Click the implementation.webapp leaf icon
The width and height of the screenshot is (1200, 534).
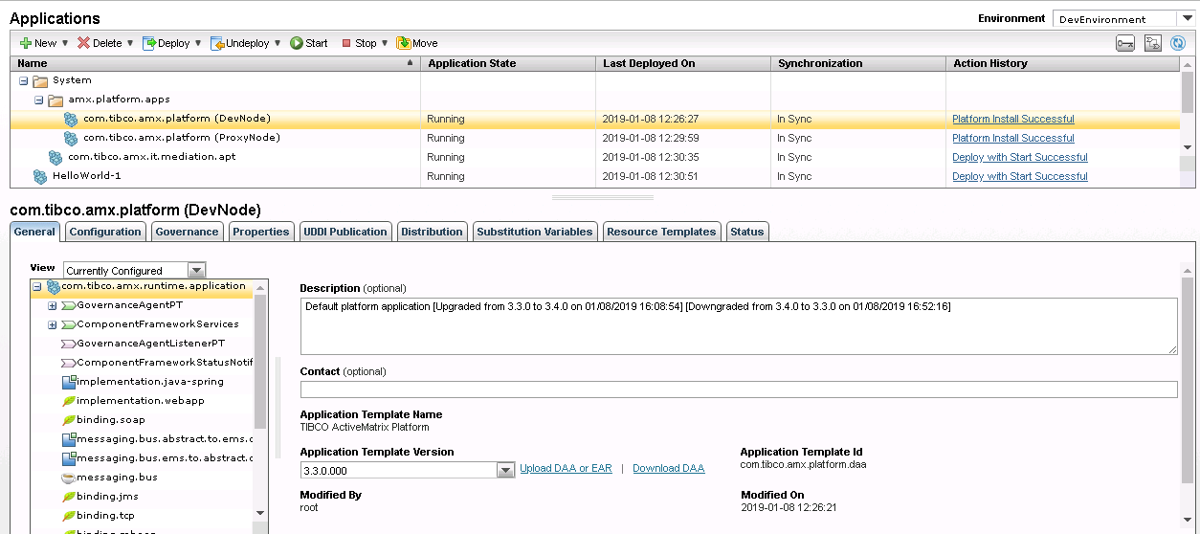click(x=68, y=401)
